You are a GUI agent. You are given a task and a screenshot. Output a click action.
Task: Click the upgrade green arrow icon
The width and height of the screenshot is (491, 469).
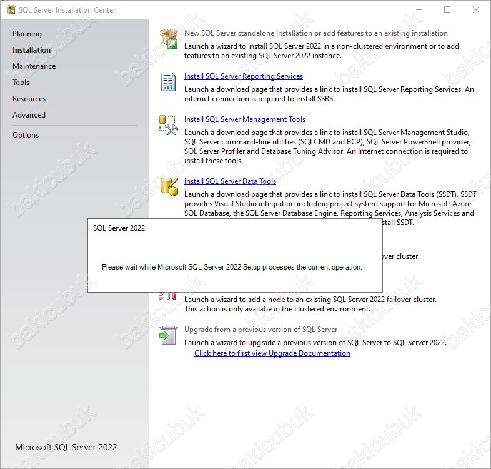click(x=168, y=335)
